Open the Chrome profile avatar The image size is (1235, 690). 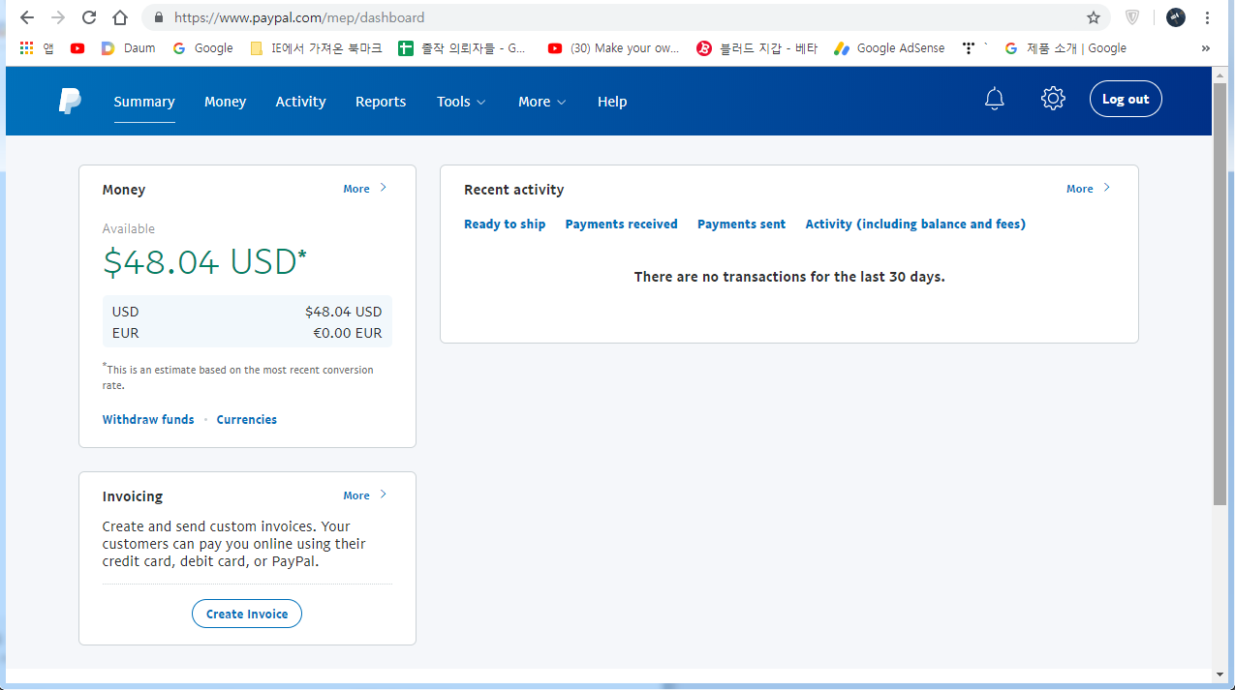click(1176, 17)
